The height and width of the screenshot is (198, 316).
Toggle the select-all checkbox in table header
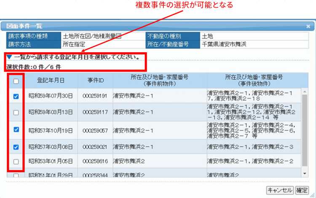16,81
